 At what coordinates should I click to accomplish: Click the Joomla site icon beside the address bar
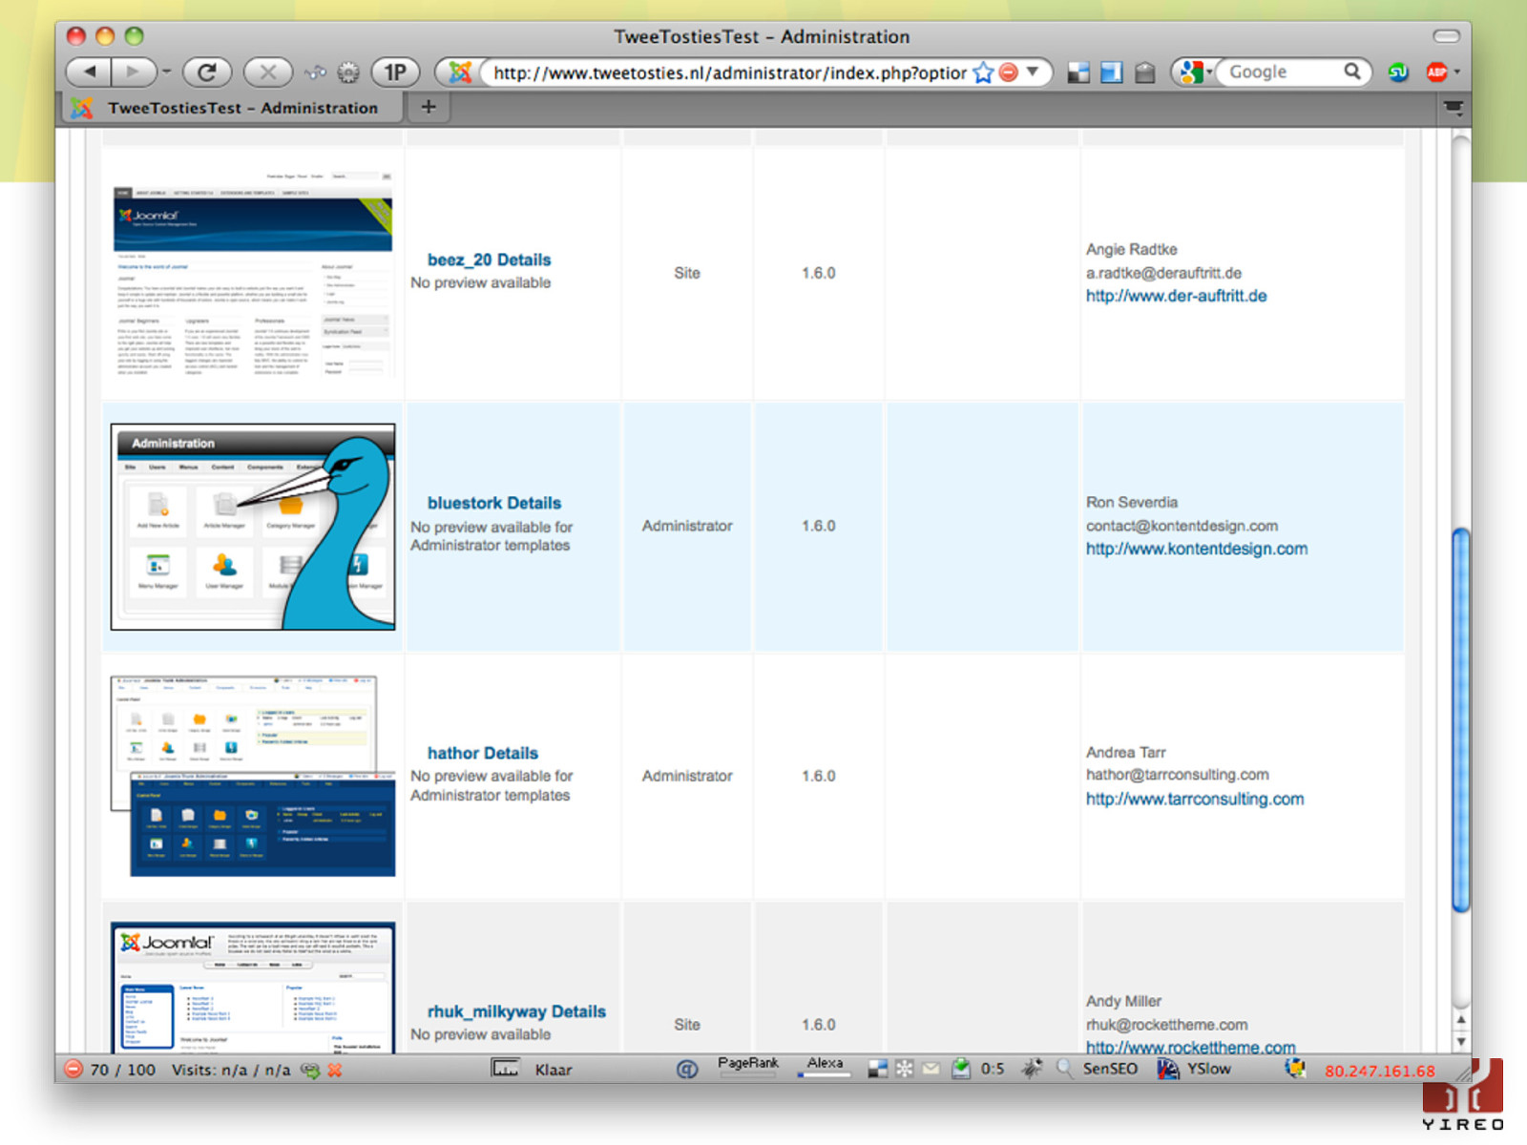point(460,72)
